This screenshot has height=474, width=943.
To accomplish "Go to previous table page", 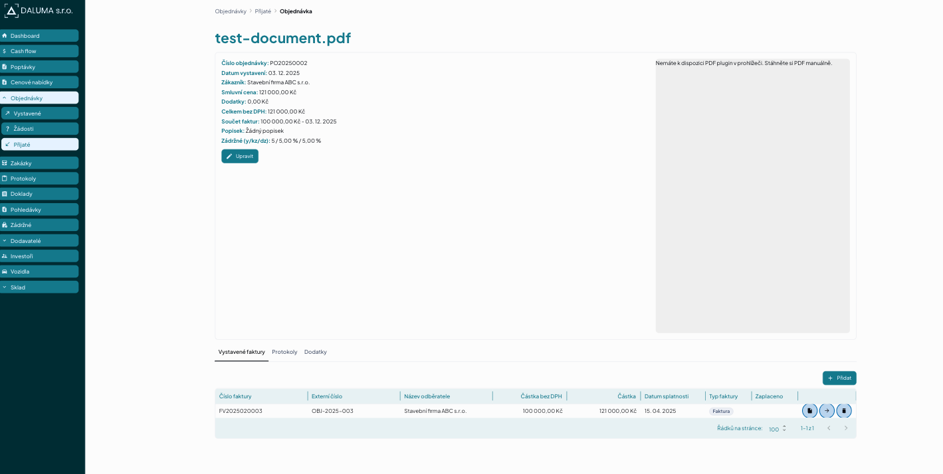I will [829, 428].
